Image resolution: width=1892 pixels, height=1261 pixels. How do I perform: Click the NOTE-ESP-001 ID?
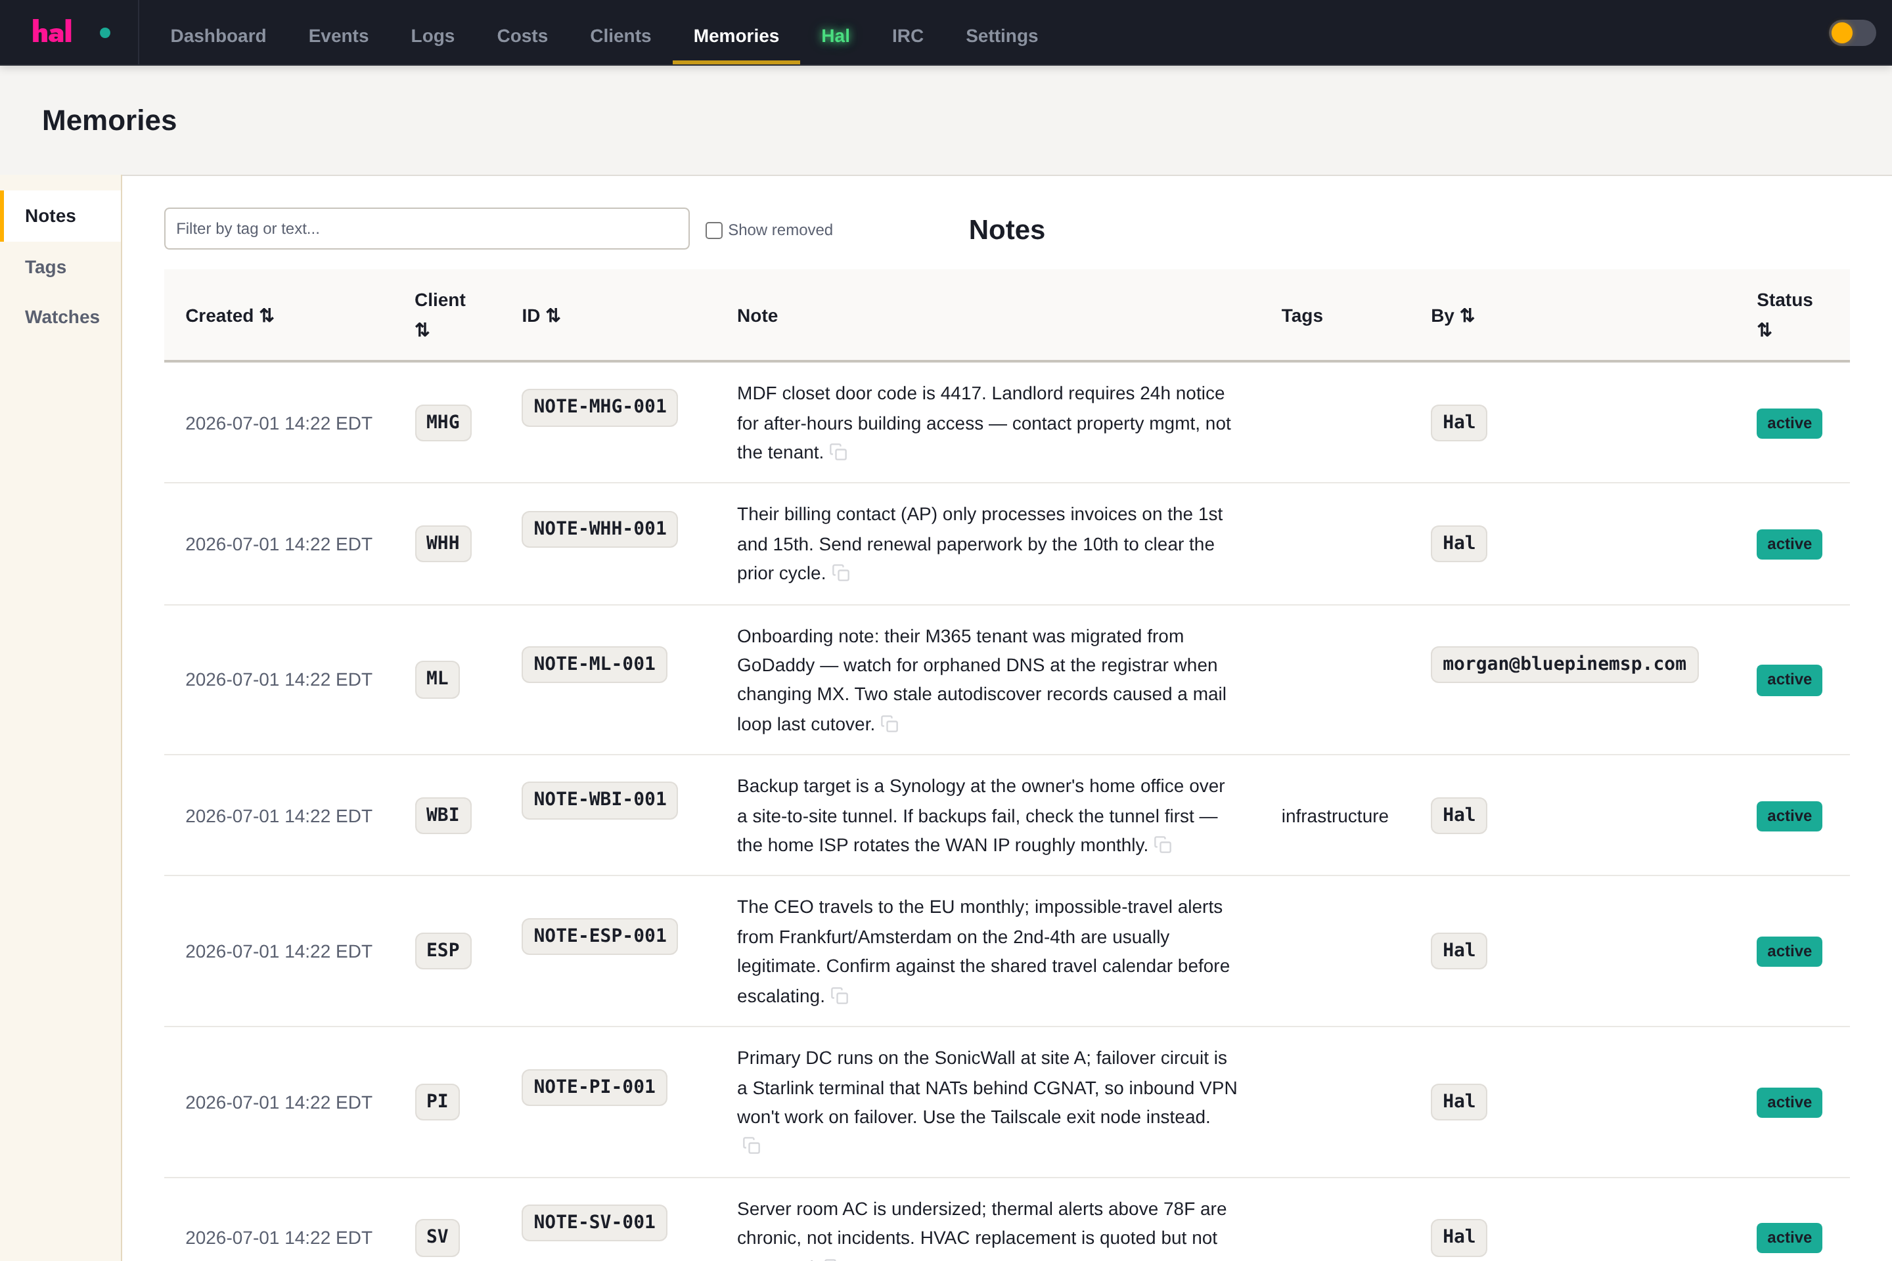pyautogui.click(x=599, y=935)
